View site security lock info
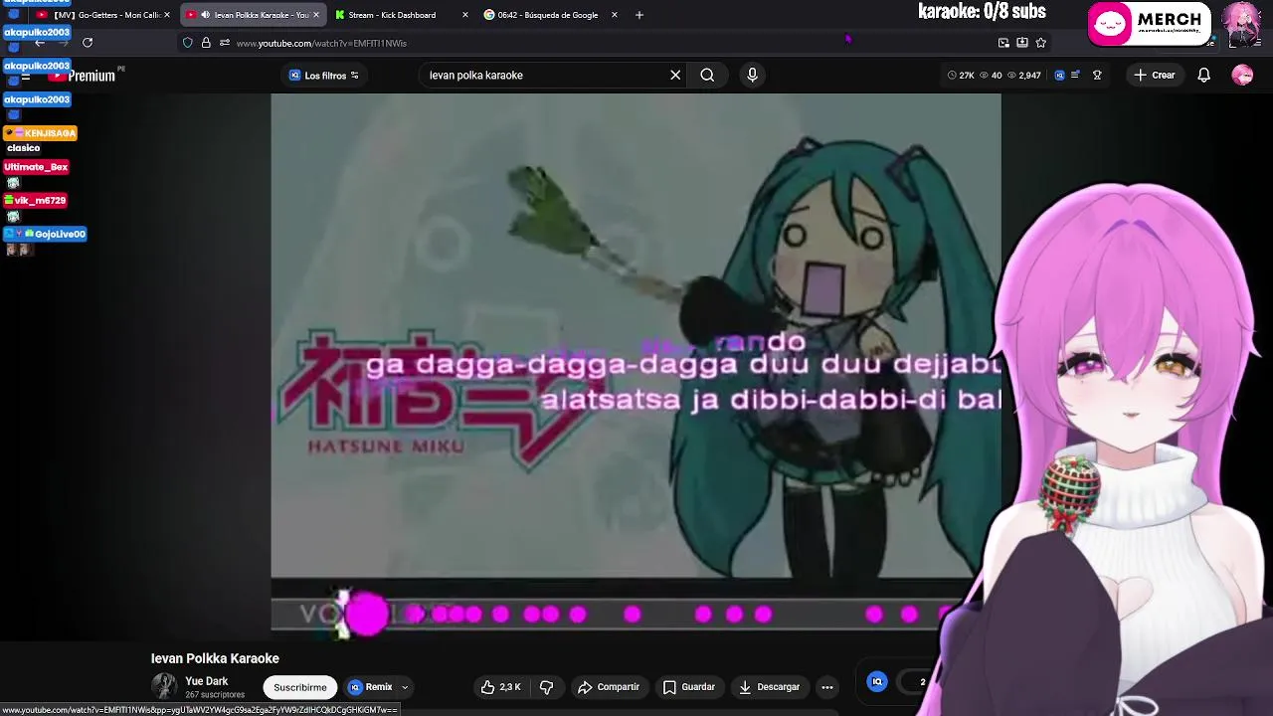 [206, 43]
